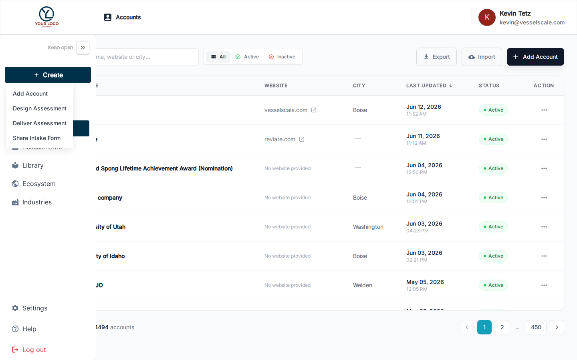Click the Active badge in the Weiden row
This screenshot has height=360, width=577.
click(493, 285)
